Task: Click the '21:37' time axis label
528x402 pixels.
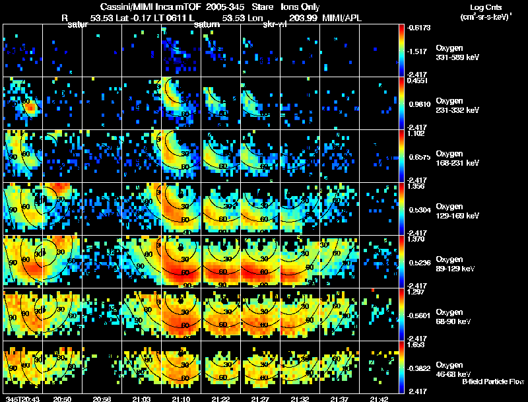Action: pyautogui.click(x=339, y=399)
